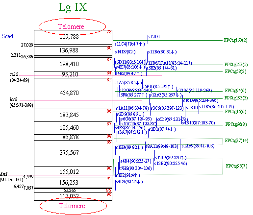The width and height of the screenshot is (253, 215).
Task: Click the top Telomere oval
Action: tap(72, 26)
